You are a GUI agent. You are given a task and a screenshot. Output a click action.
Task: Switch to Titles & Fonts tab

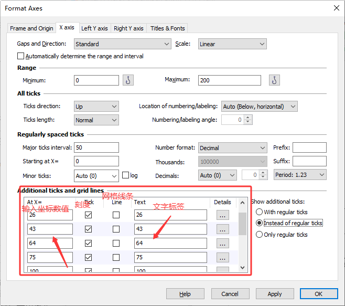(167, 28)
